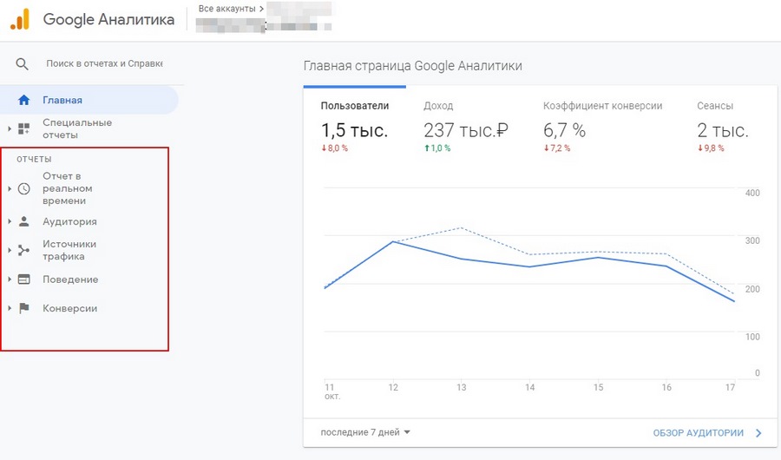Open the Поведение reports item

pos(70,279)
